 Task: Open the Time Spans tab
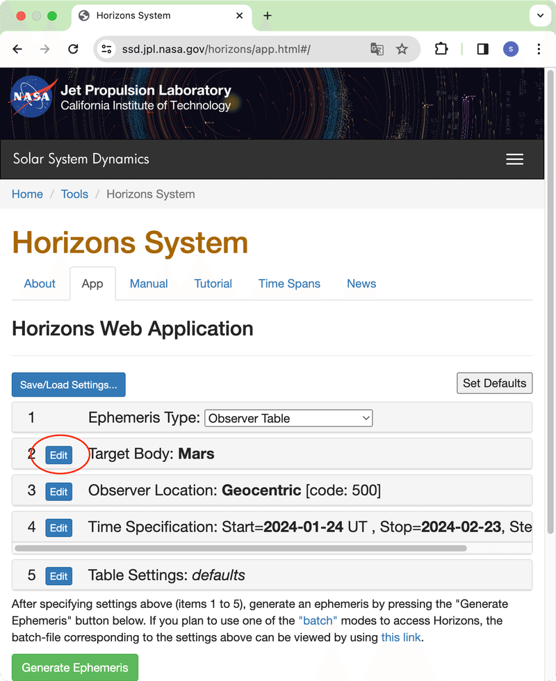point(289,284)
